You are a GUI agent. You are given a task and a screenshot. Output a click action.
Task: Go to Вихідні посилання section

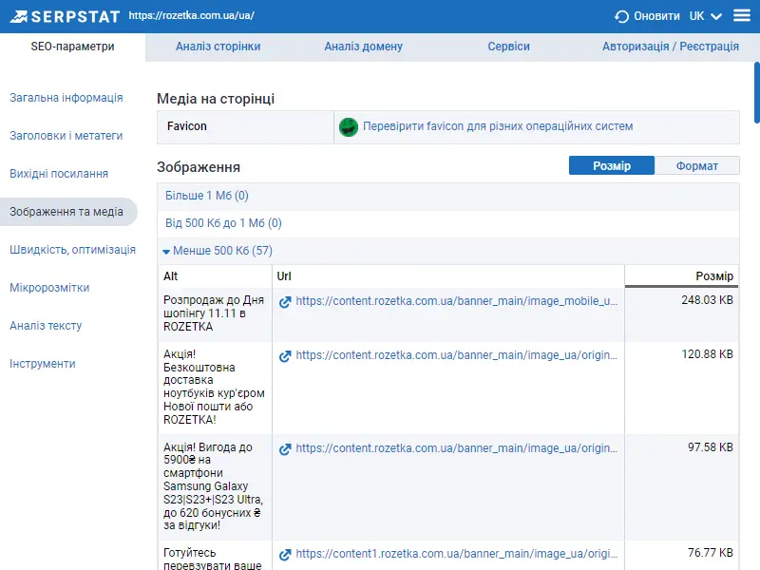point(59,174)
